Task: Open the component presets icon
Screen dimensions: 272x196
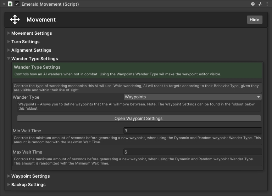Action: [x=260, y=4]
